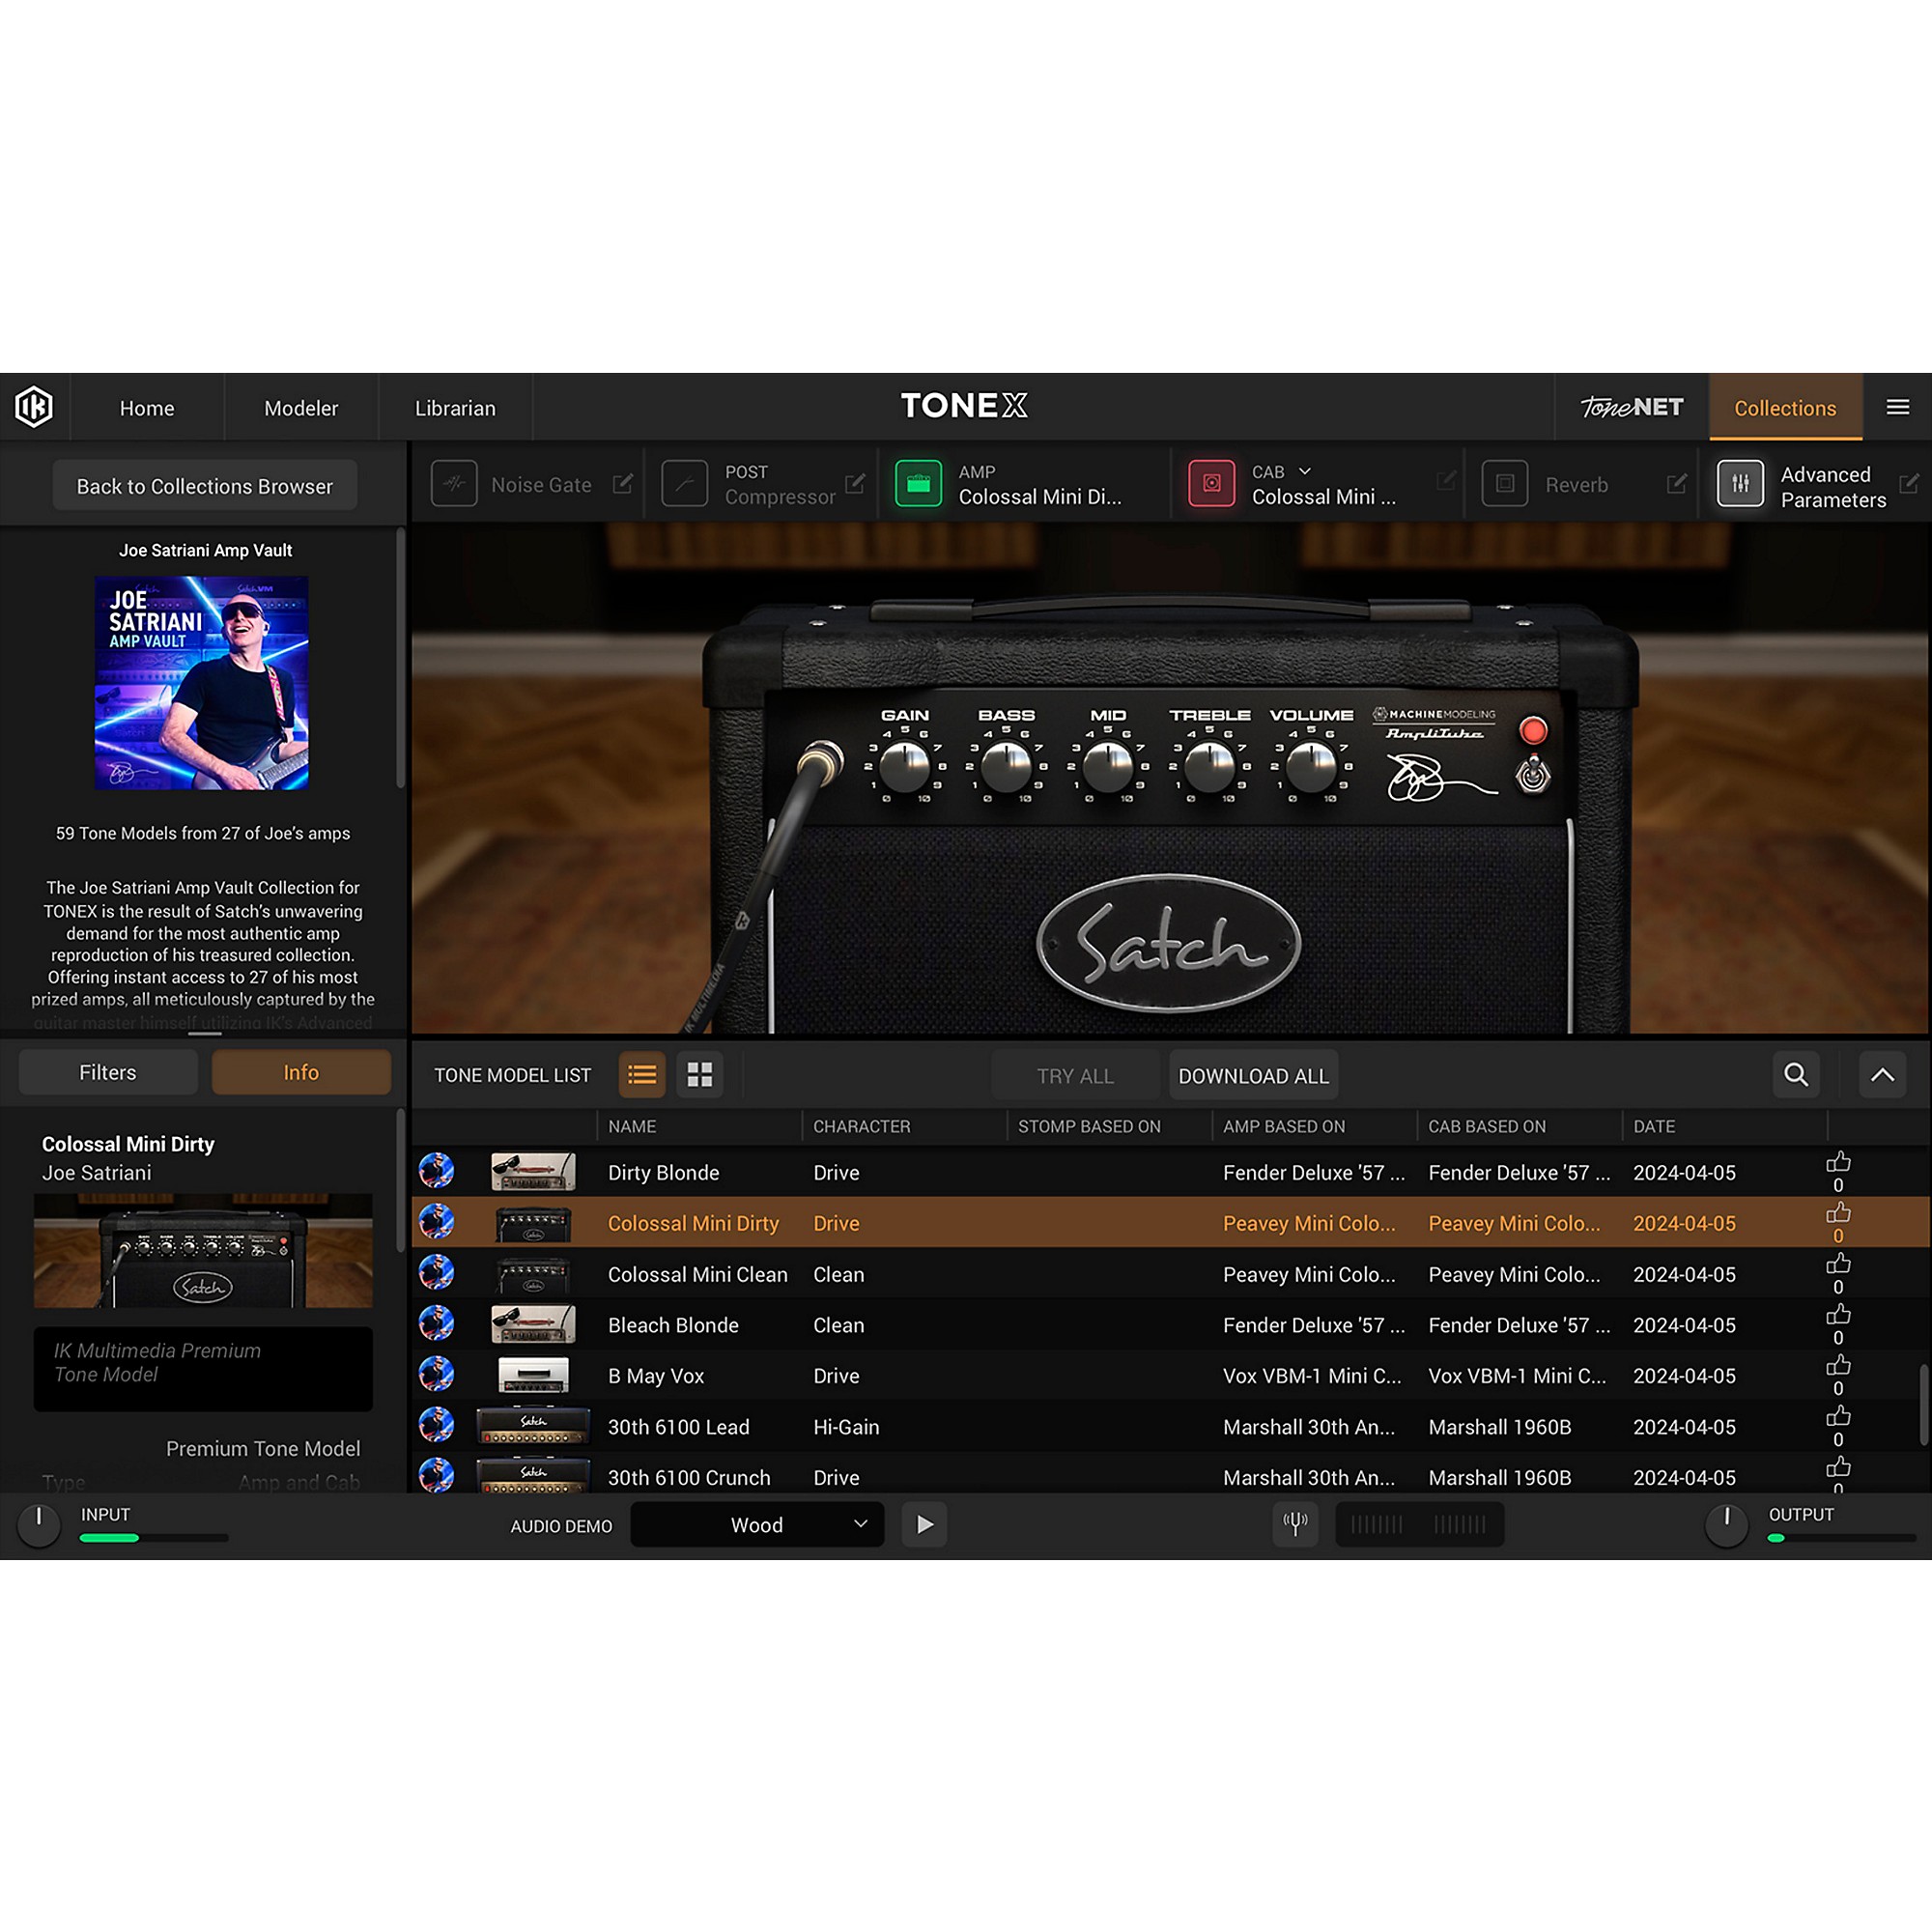Sort by CAB BASED ON column
Screen dimensions: 1932x1932
pos(1487,1126)
